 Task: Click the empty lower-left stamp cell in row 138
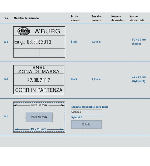(26, 53)
